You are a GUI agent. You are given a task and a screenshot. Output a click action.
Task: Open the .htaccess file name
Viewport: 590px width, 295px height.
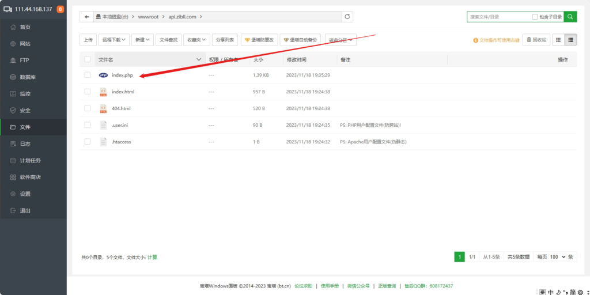(x=122, y=141)
